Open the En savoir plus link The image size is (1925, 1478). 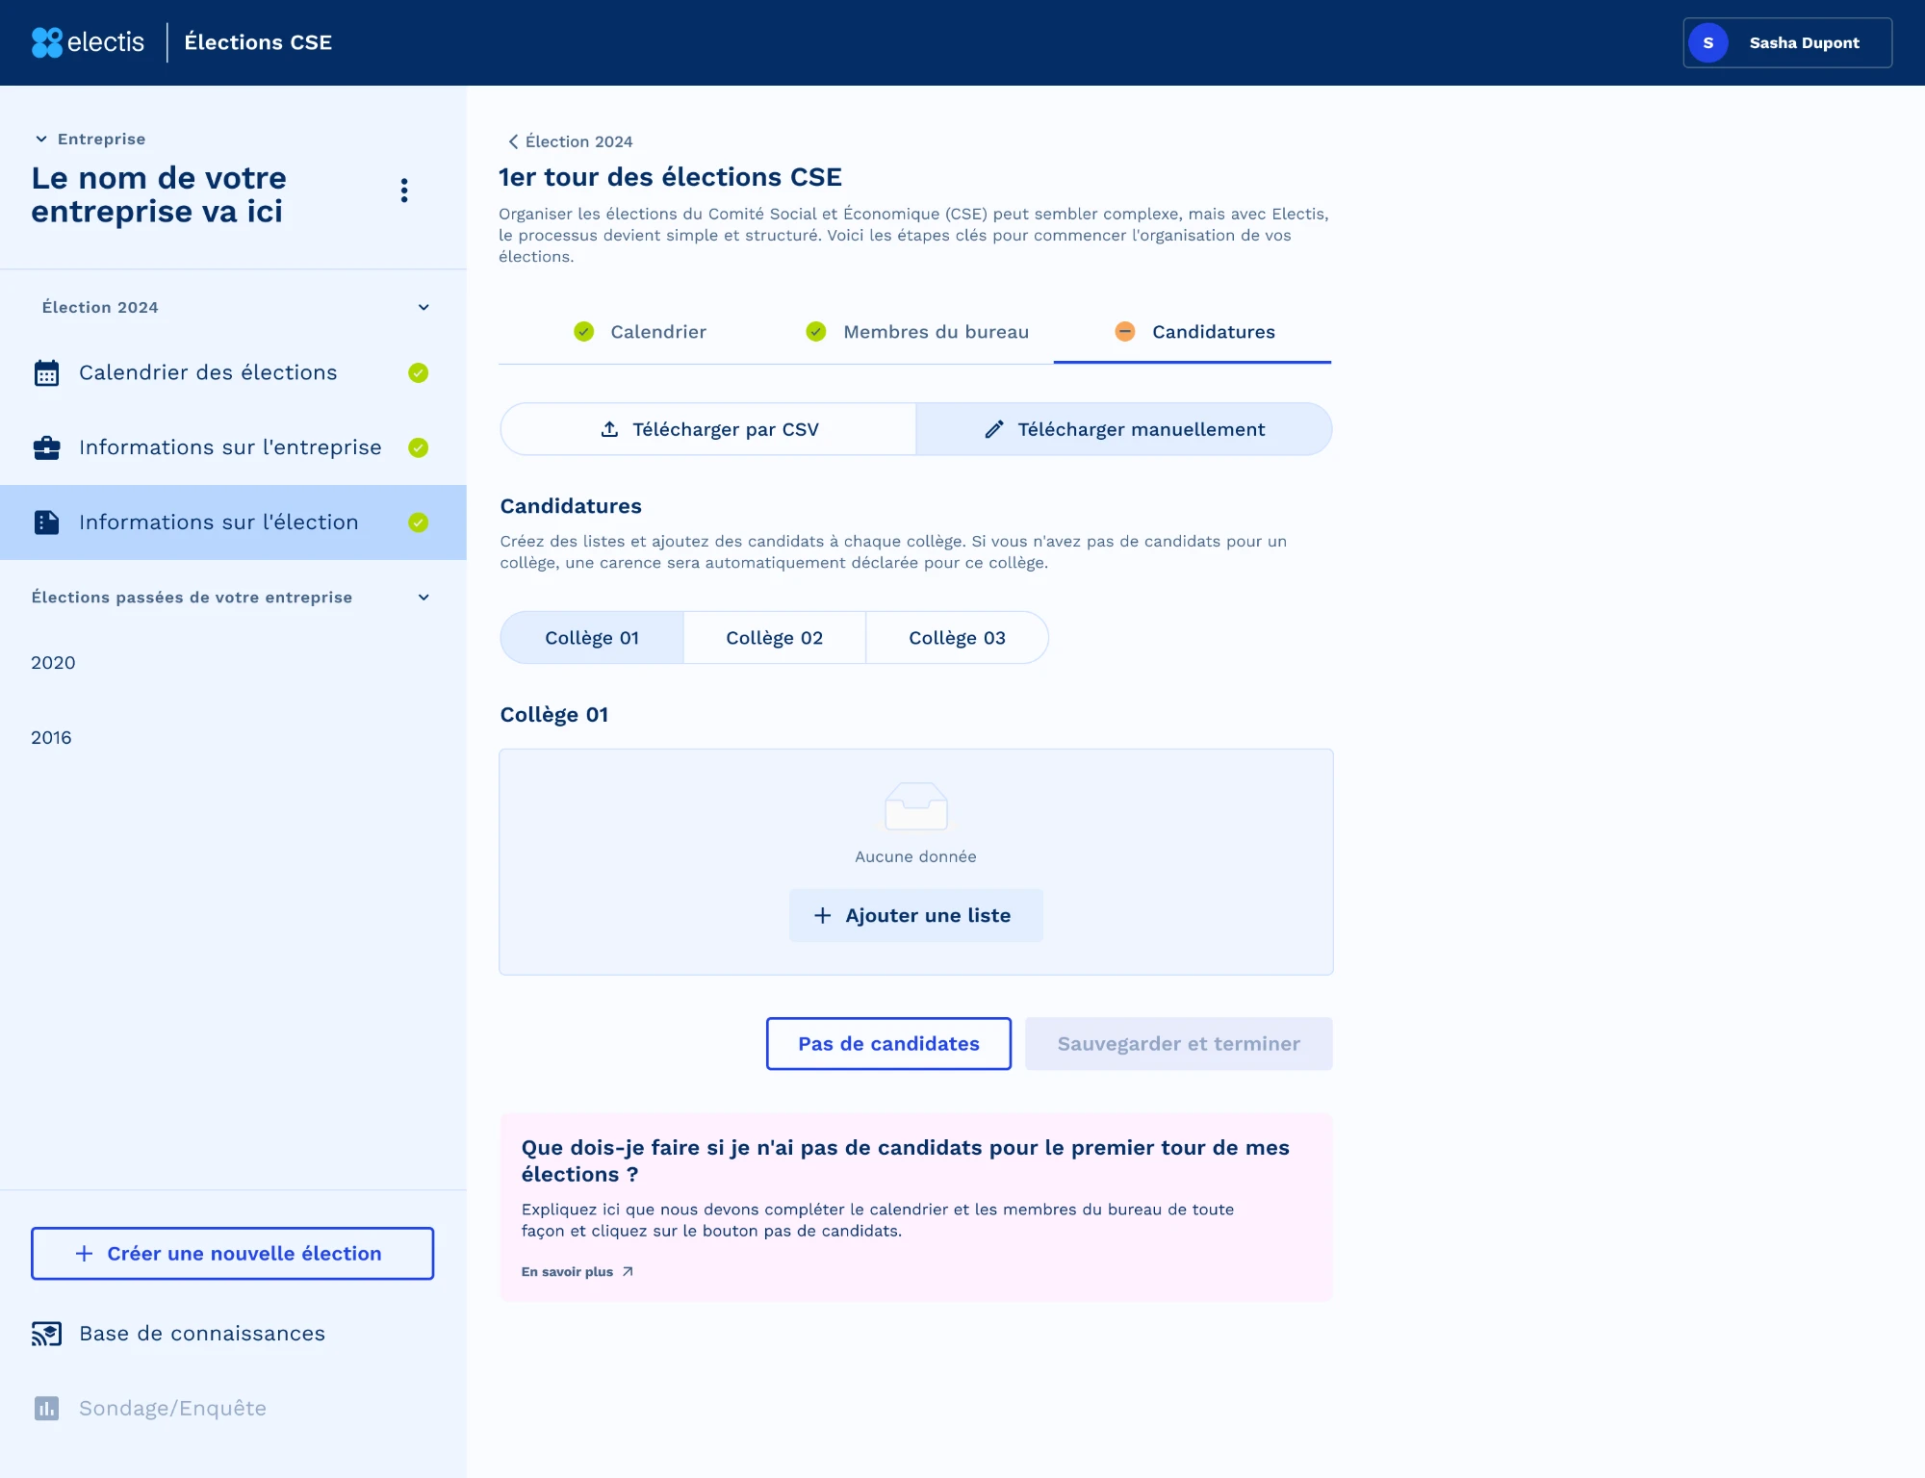(577, 1272)
